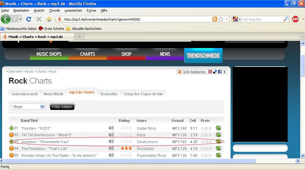Switch to Neue Musik tab
Screen dimensions: 305x170
pos(54,94)
